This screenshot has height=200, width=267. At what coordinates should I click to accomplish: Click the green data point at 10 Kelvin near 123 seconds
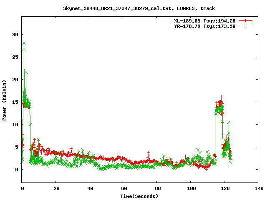click(x=229, y=122)
